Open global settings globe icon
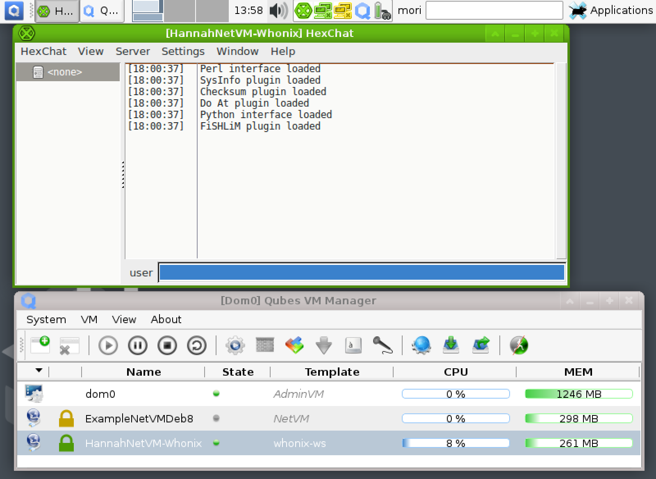 pos(421,345)
